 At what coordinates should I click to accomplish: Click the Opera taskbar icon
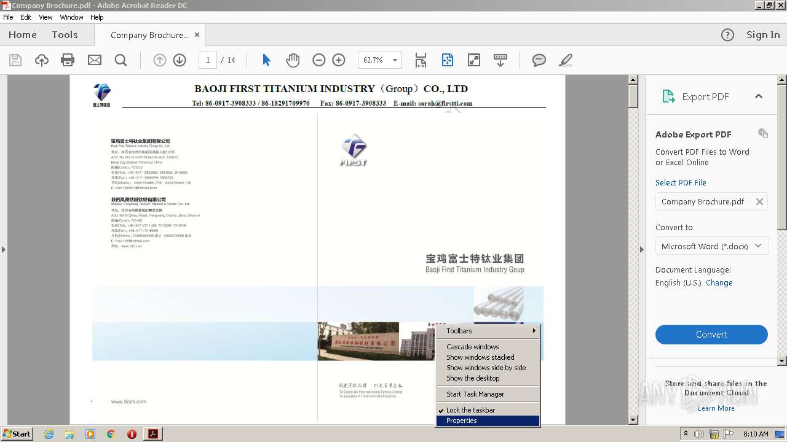point(132,434)
